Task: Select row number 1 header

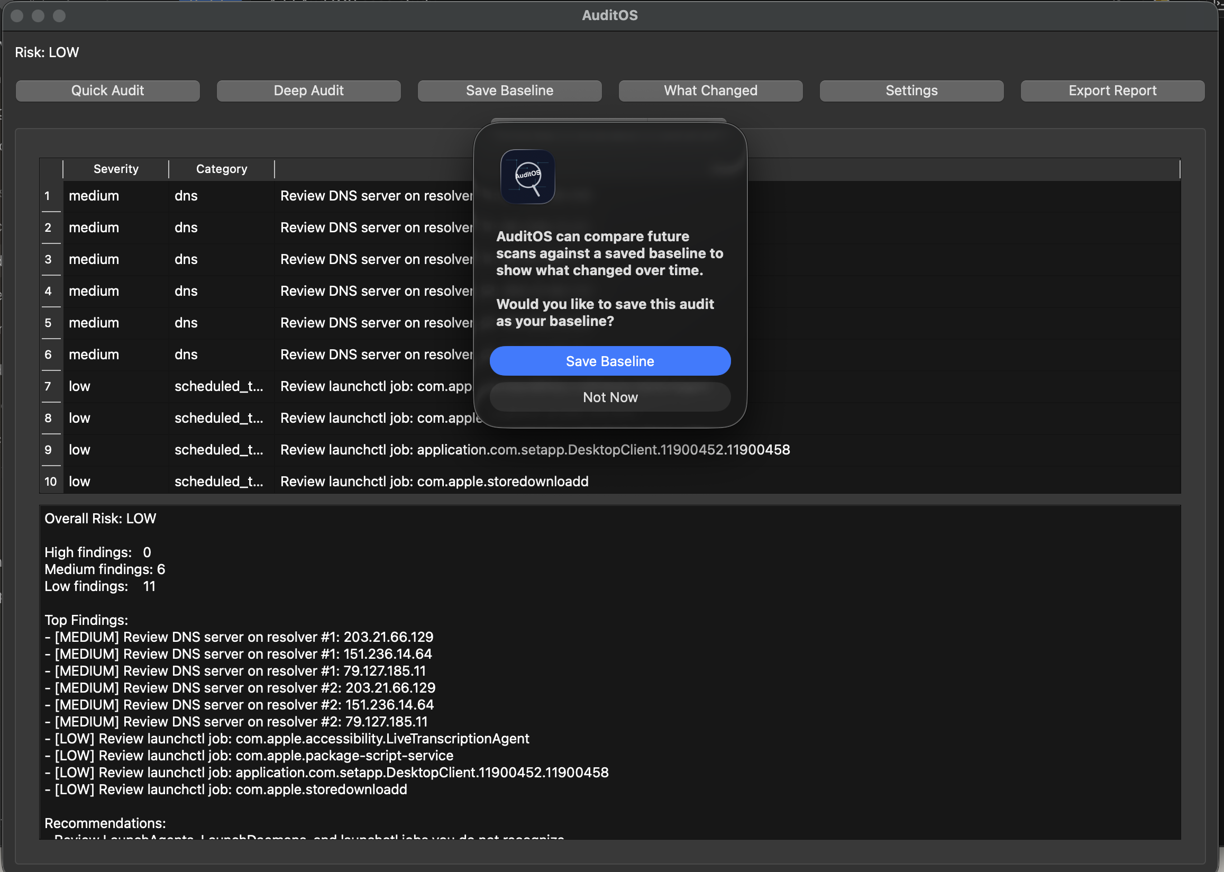Action: click(x=50, y=196)
